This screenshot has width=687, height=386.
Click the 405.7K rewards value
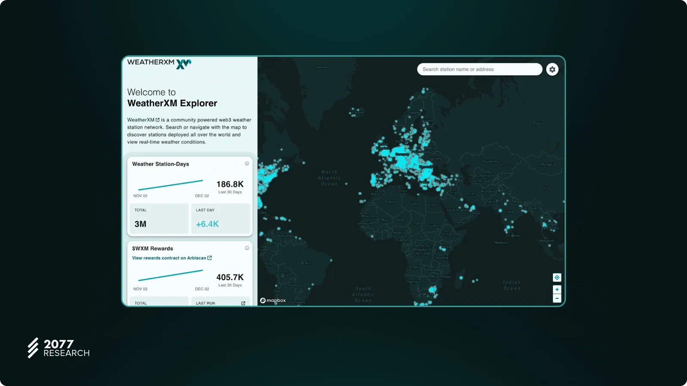(230, 277)
